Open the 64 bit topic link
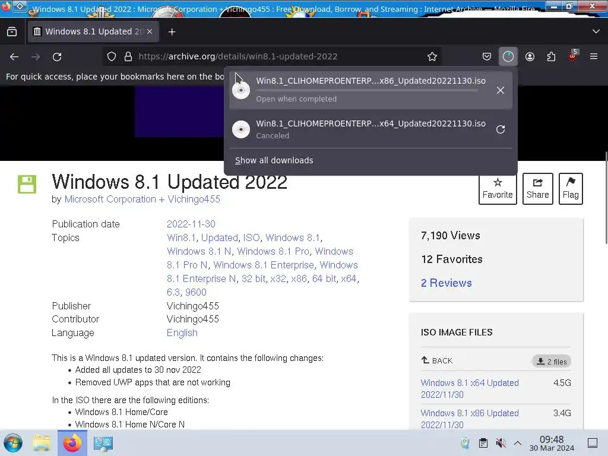 point(324,279)
